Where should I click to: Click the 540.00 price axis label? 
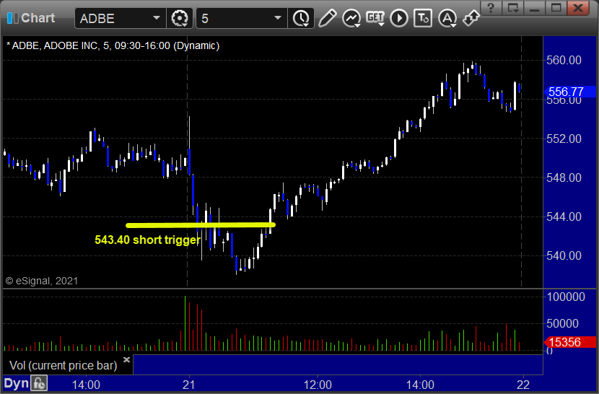pyautogui.click(x=564, y=255)
